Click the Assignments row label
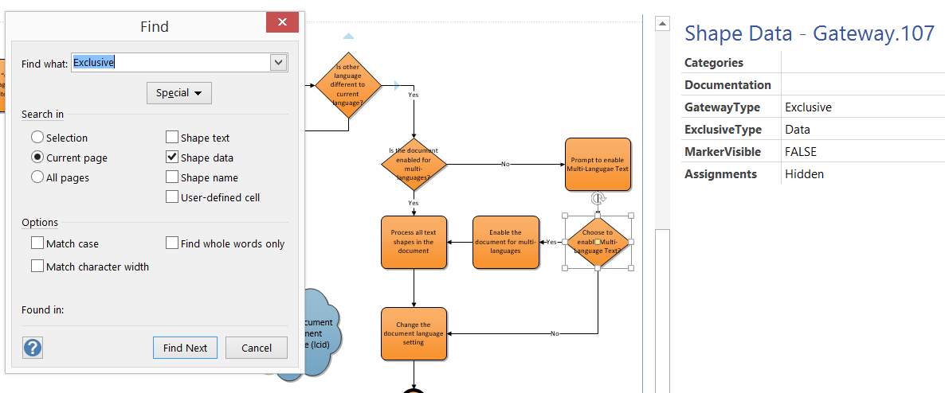This screenshot has height=393, width=945. tap(721, 174)
